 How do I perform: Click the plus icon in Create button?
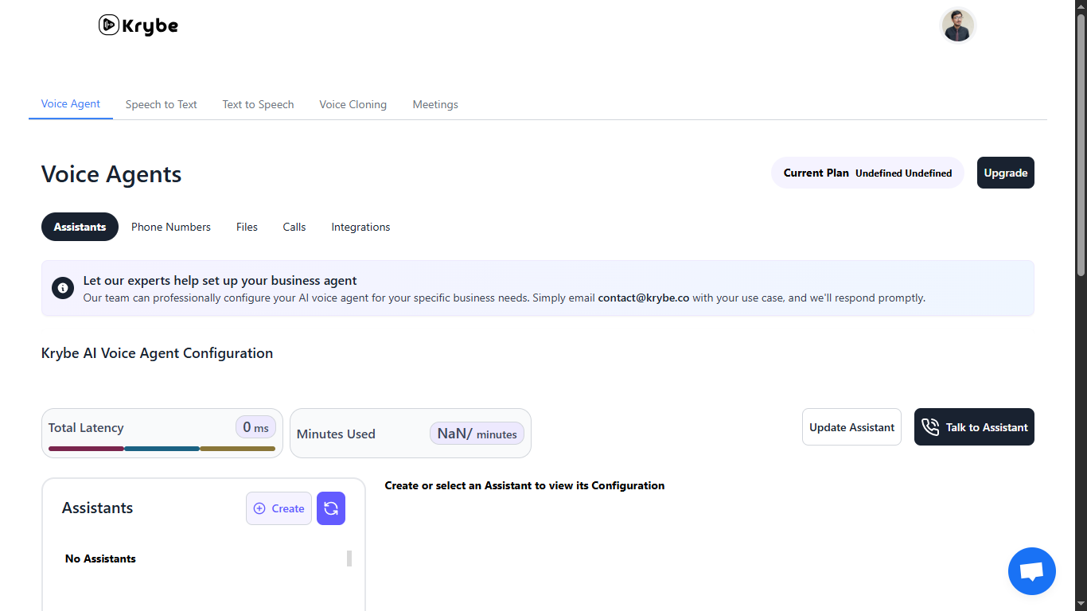259,508
